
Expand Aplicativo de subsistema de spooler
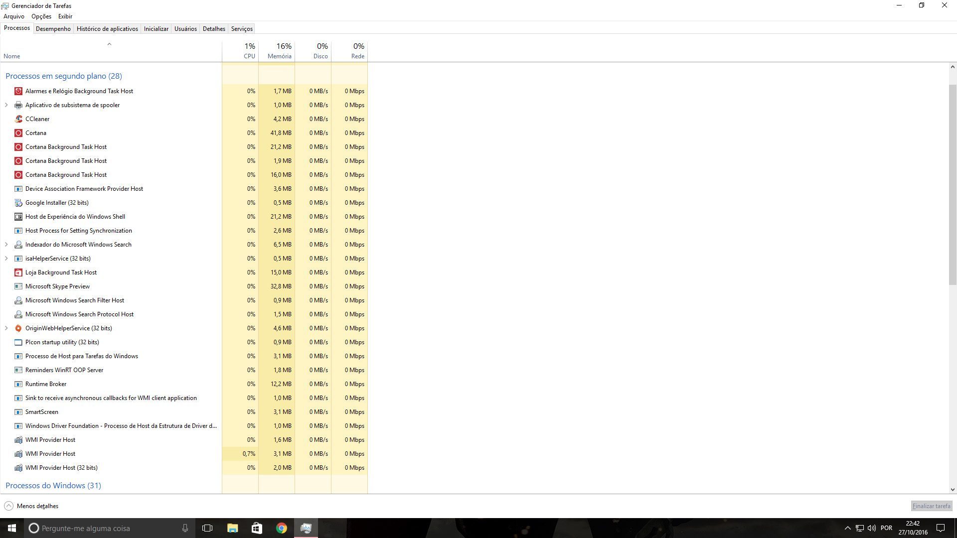(x=6, y=105)
